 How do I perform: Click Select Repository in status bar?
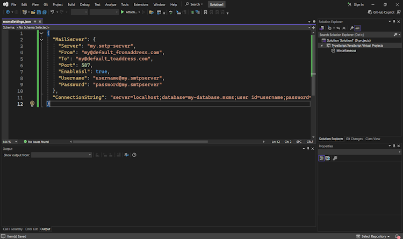pos(373,236)
